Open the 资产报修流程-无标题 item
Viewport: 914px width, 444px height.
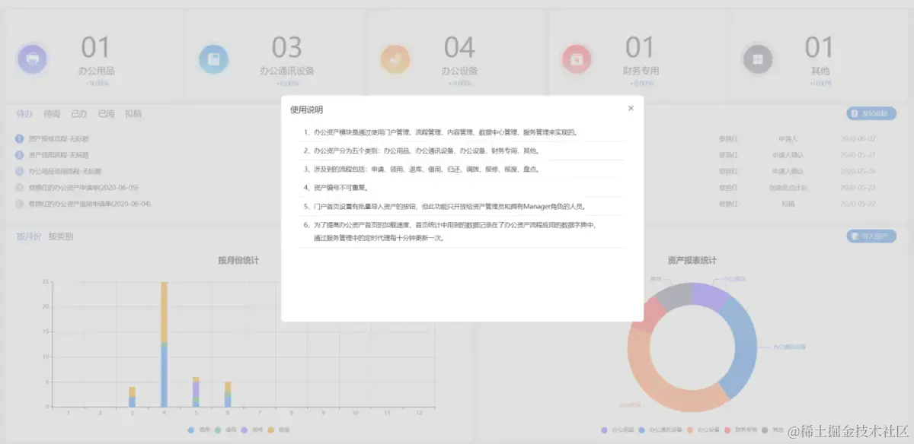coord(58,139)
